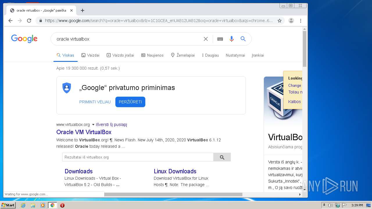Open the Windows Start menu
This screenshot has width=372, height=209.
coord(8,205)
